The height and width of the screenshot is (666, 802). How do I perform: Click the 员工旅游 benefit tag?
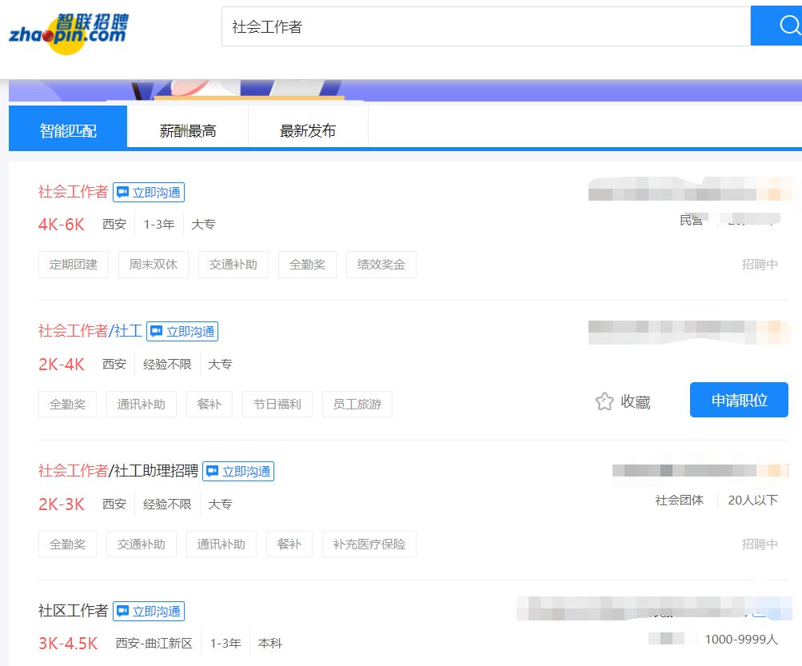coord(357,405)
